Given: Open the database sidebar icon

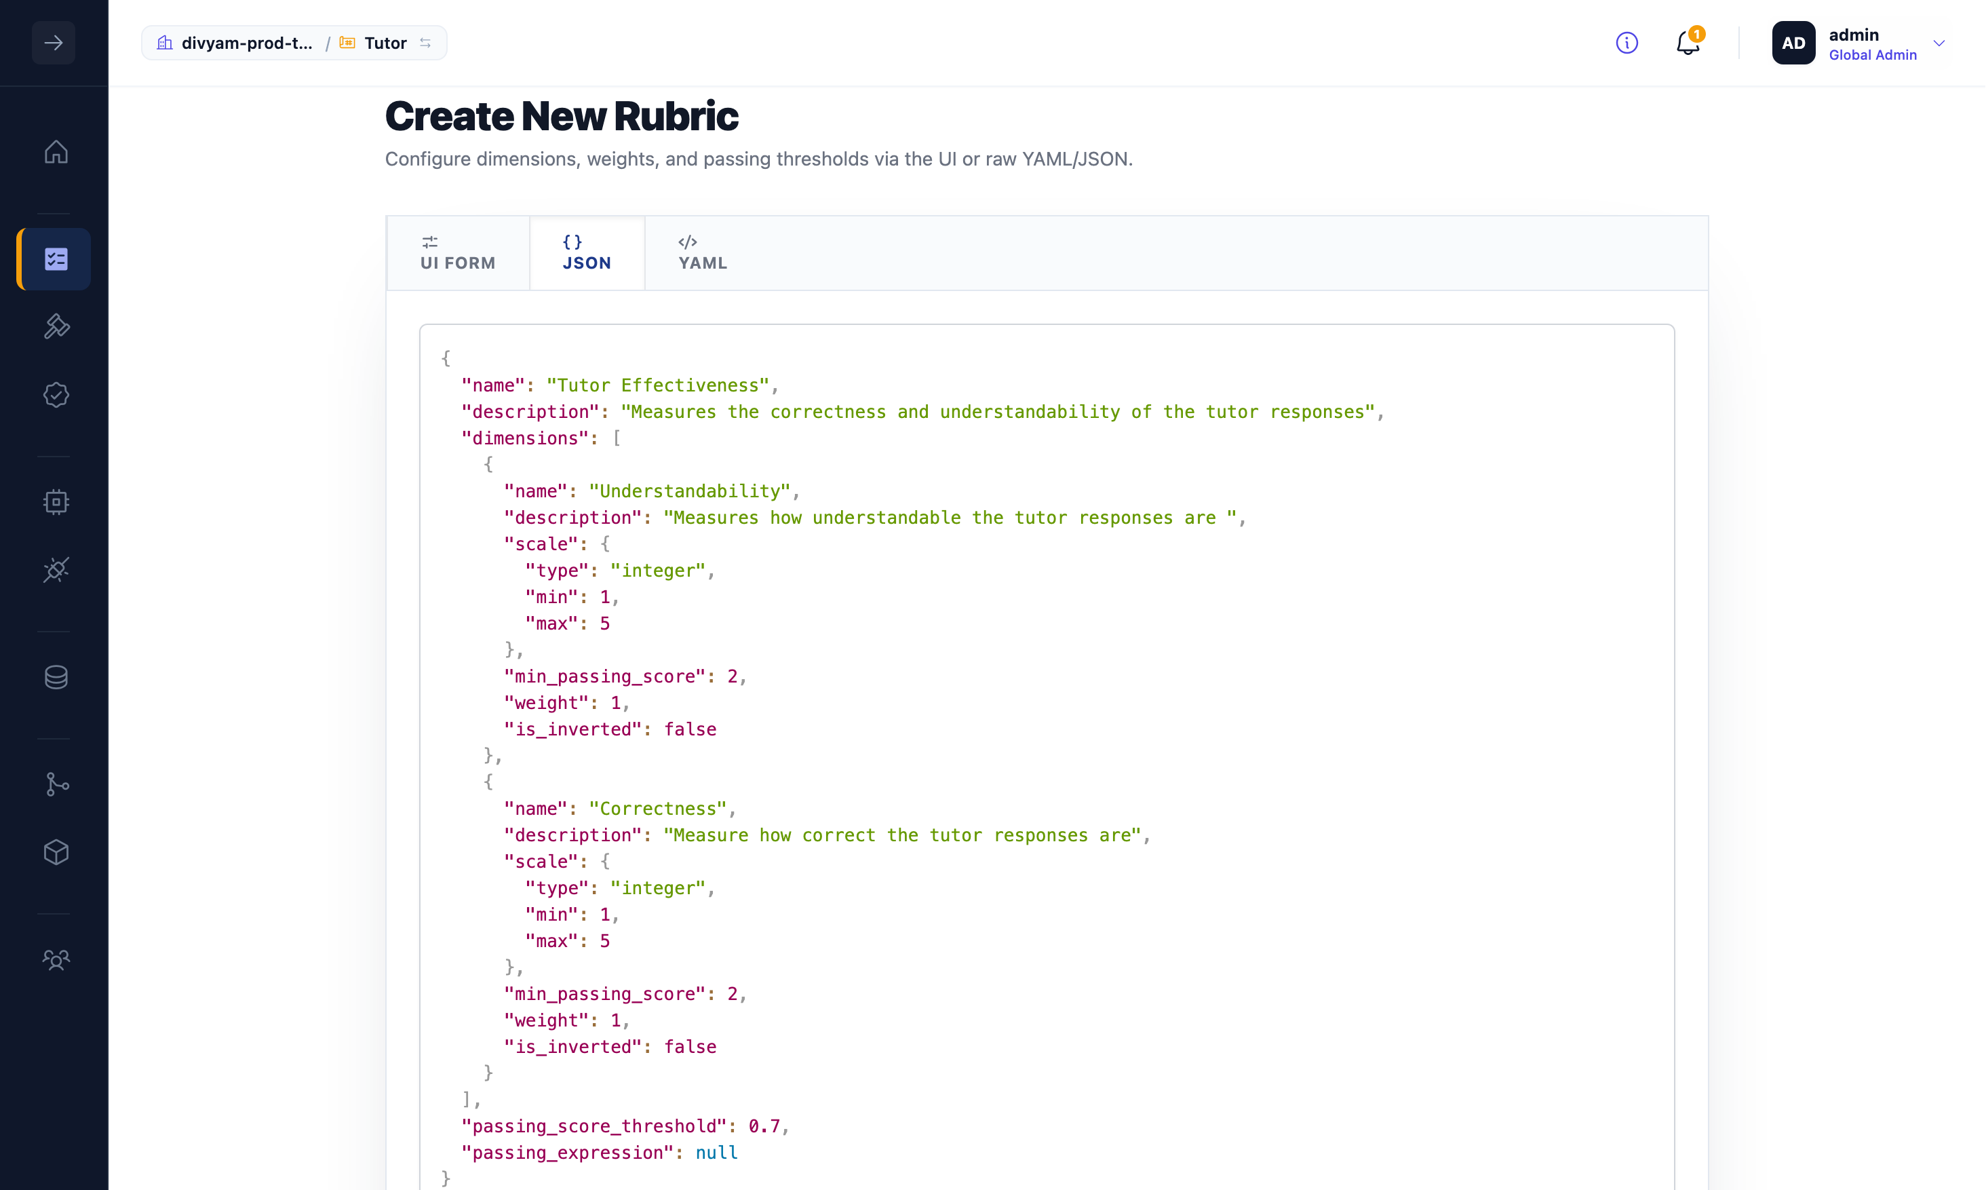Looking at the screenshot, I should (56, 678).
